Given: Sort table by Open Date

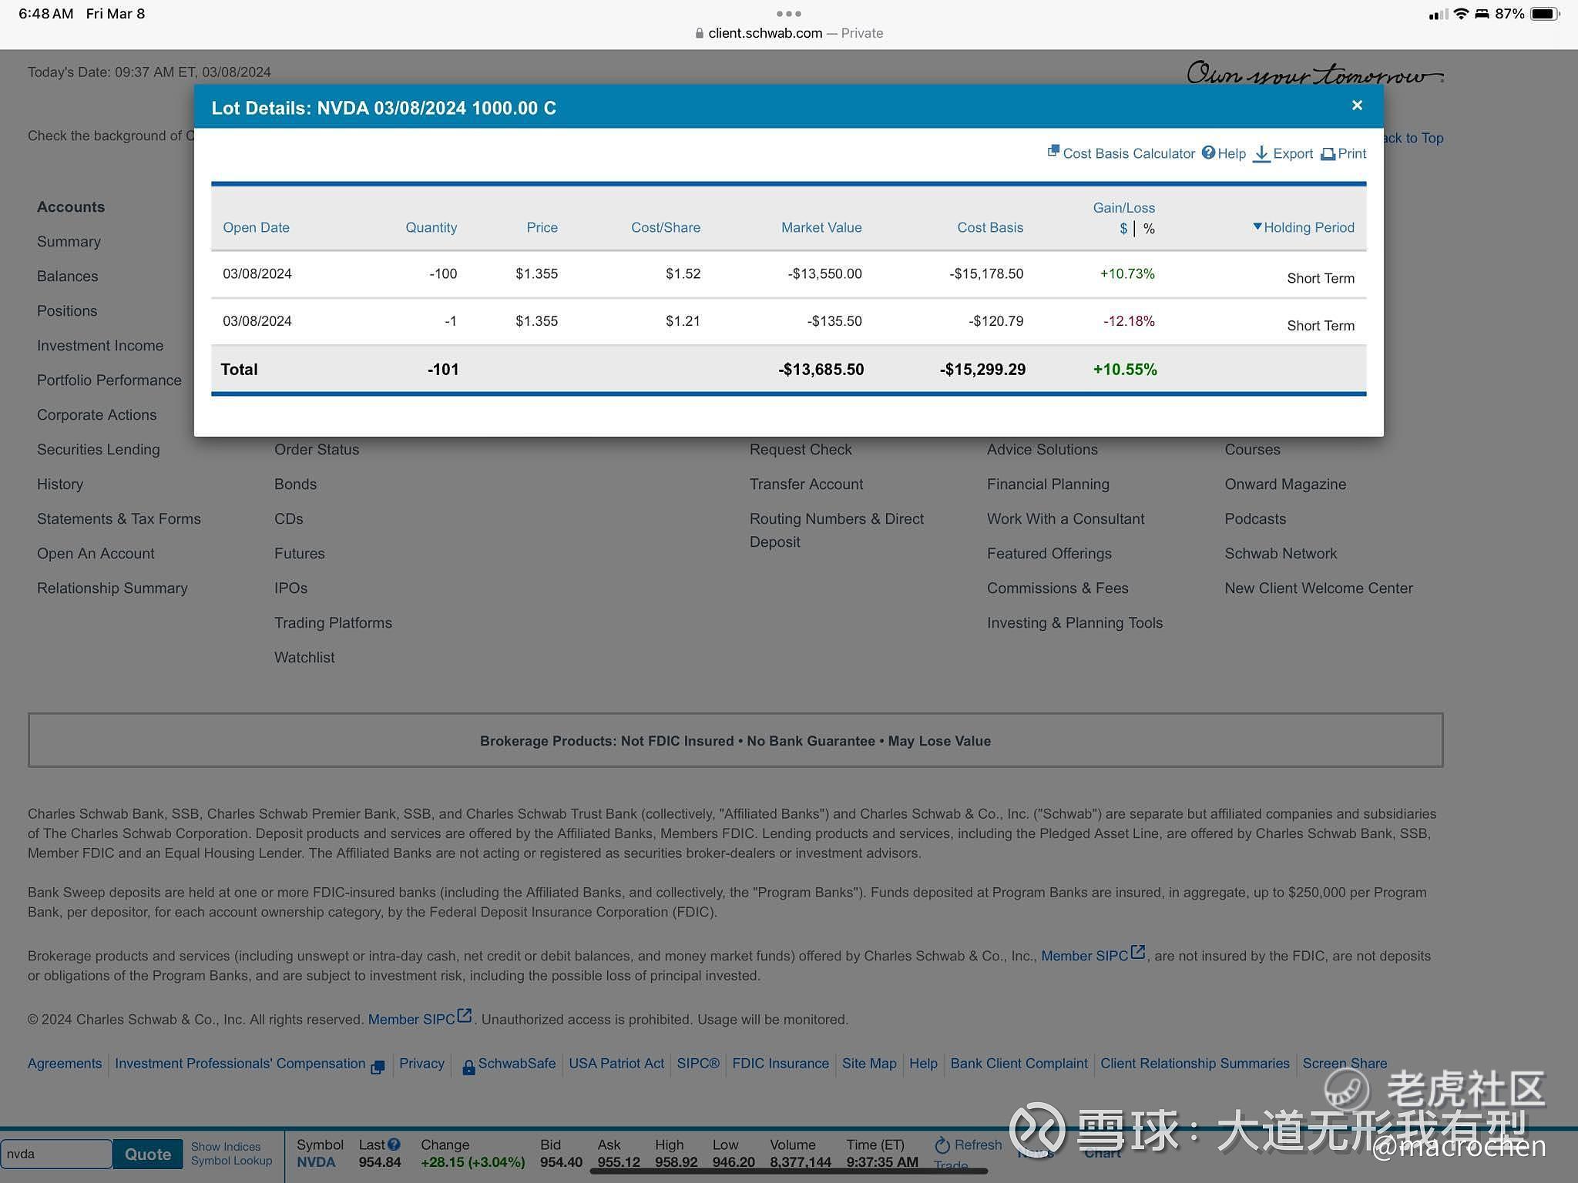Looking at the screenshot, I should pos(256,227).
